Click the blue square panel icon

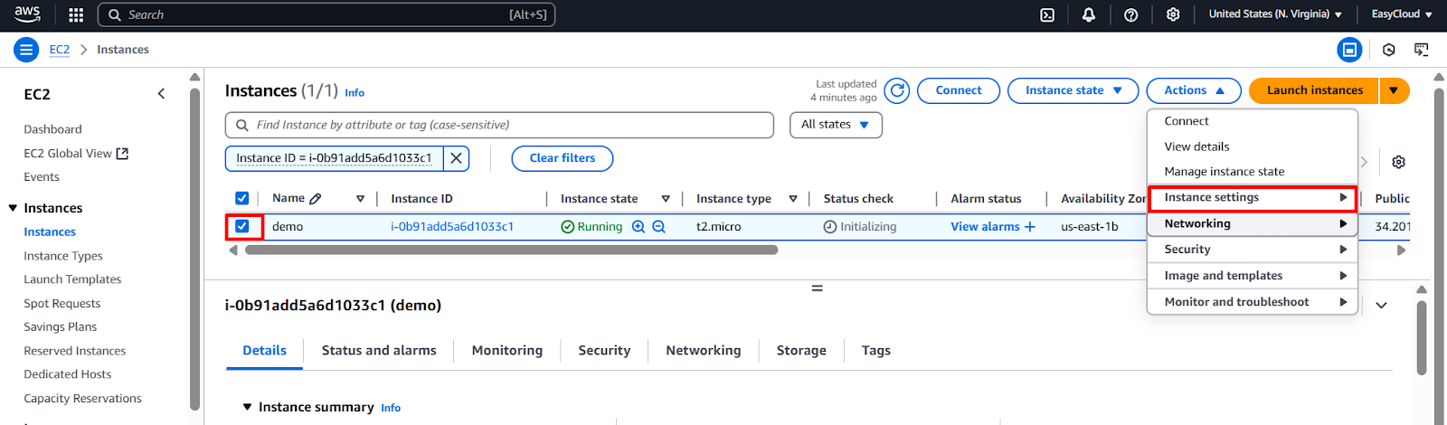[1349, 50]
